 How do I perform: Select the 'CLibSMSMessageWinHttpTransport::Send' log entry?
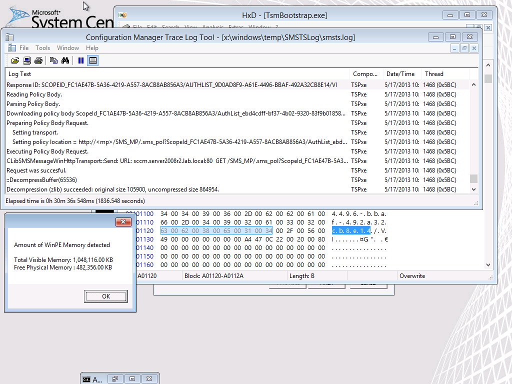(x=237, y=160)
